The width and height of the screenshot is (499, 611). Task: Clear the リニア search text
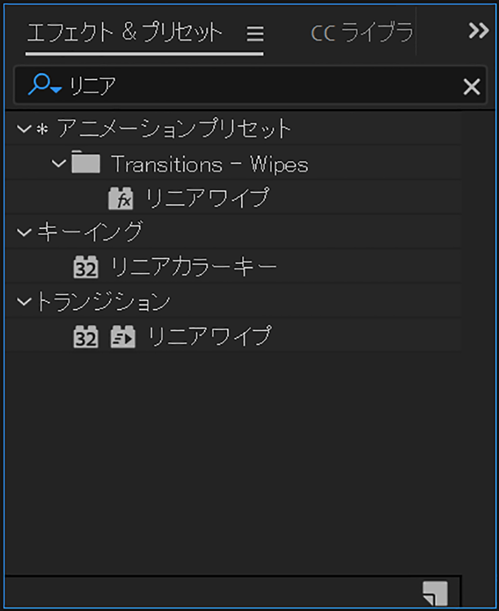click(471, 87)
